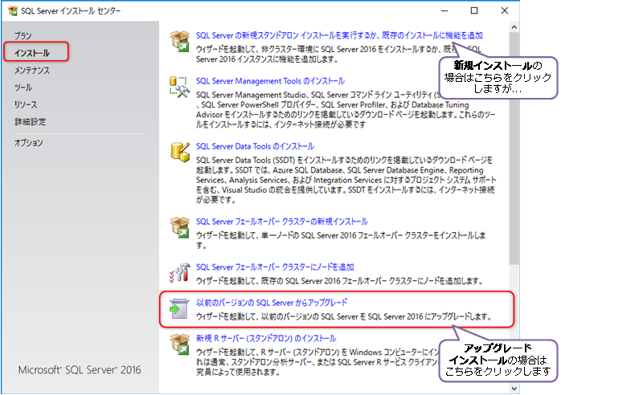Open SQL Server Management Tools のインストール link
This screenshot has width=643, height=395.
(270, 81)
